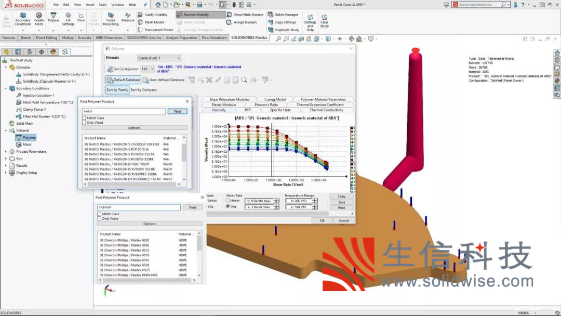Switch to the Evaluate ribbon tab
Screen dimensions: 561x316
85,37
